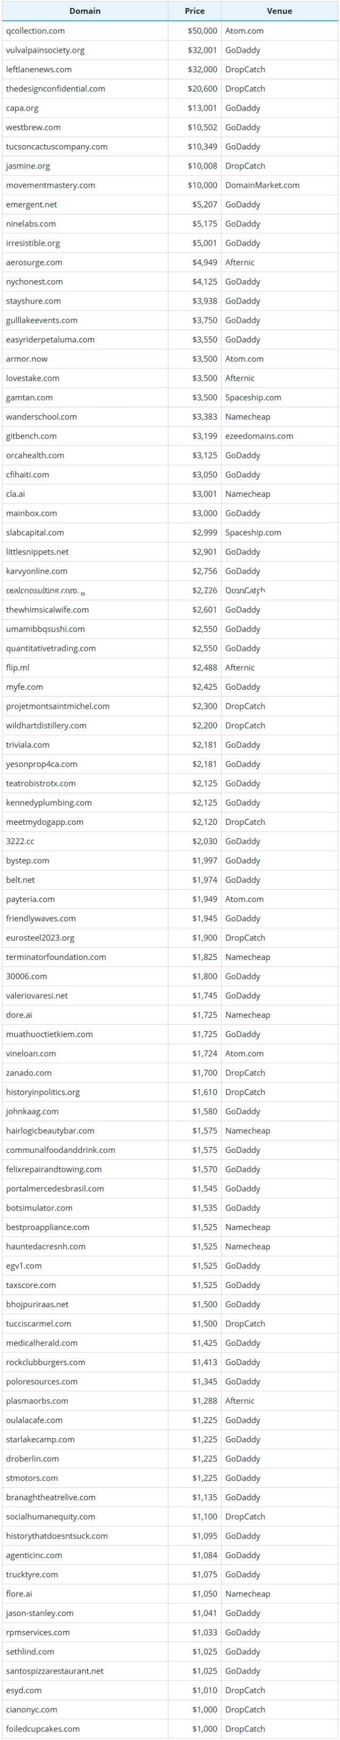Click the Venue column header
This screenshot has height=1740, width=340.
[279, 11]
